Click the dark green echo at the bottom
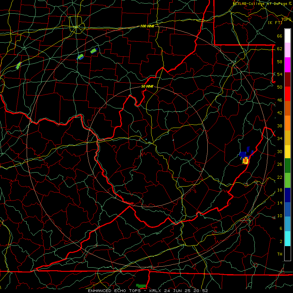 click(x=141, y=286)
